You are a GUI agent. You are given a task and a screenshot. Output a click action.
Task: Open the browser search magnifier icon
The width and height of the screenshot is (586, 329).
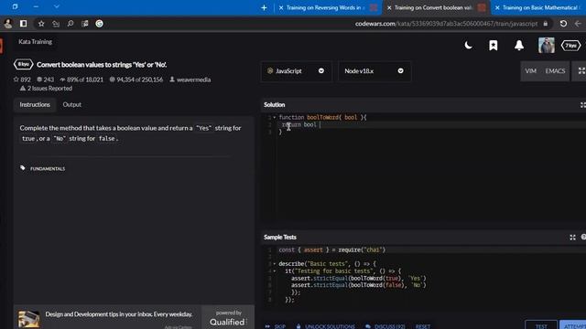71,24
